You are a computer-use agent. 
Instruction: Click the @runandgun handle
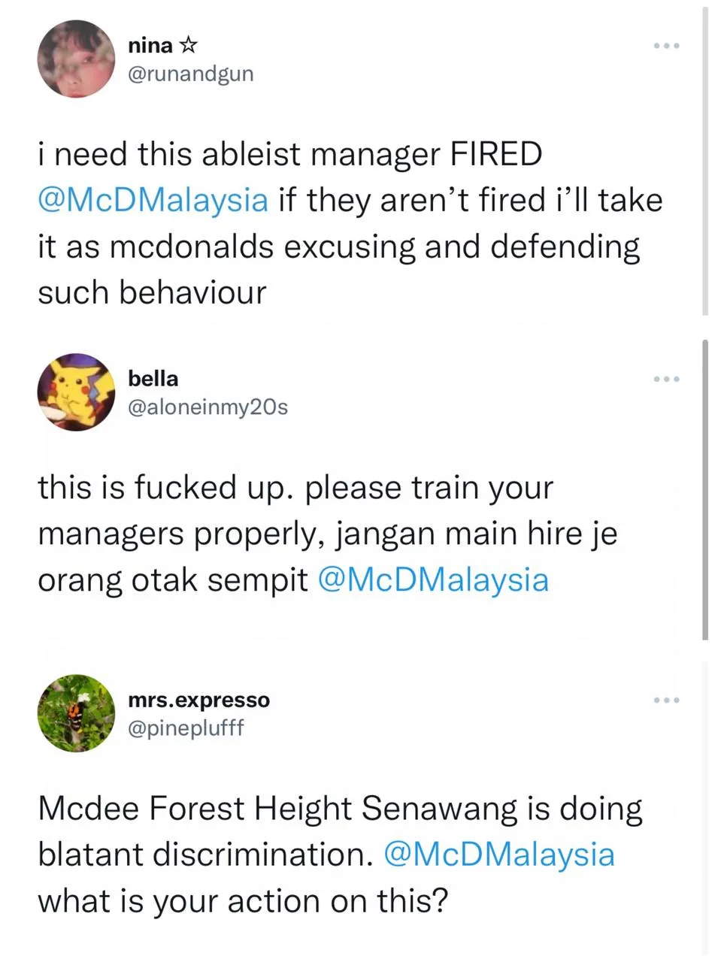click(191, 74)
